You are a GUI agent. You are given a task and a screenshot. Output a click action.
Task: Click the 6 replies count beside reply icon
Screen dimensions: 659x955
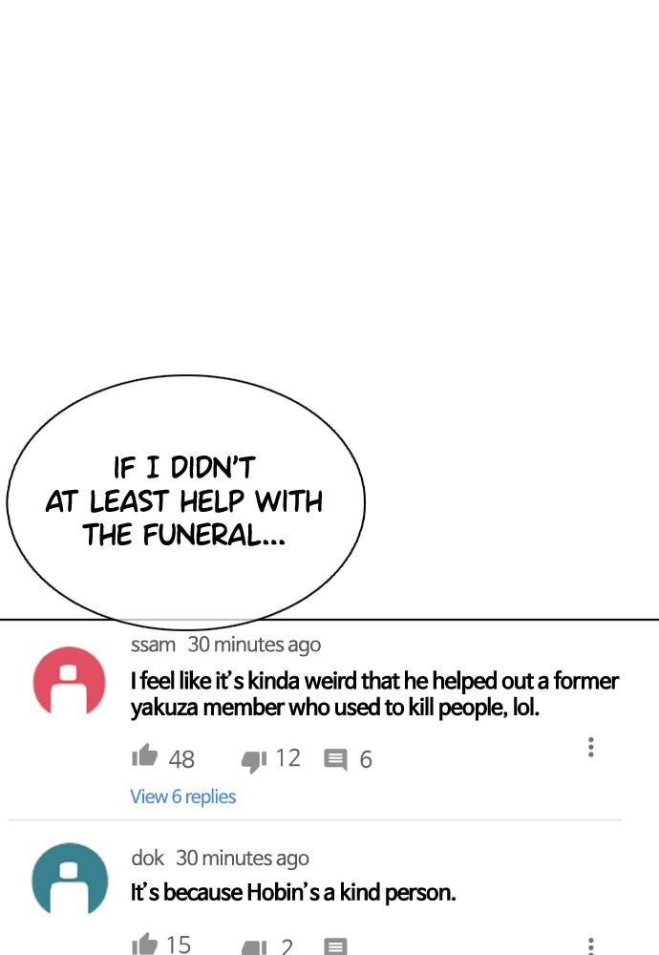coord(366,759)
